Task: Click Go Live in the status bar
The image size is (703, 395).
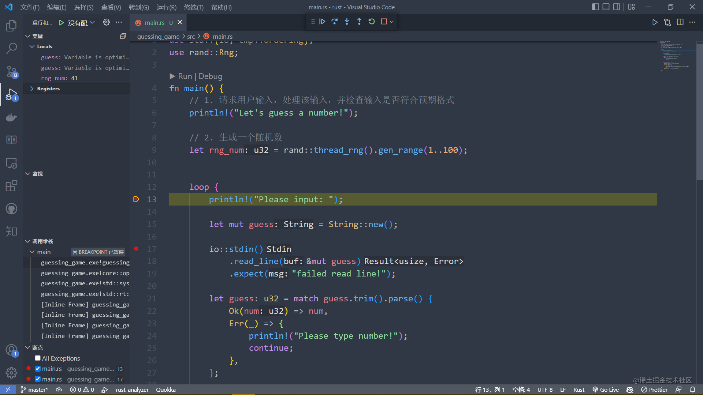Action: click(x=606, y=390)
